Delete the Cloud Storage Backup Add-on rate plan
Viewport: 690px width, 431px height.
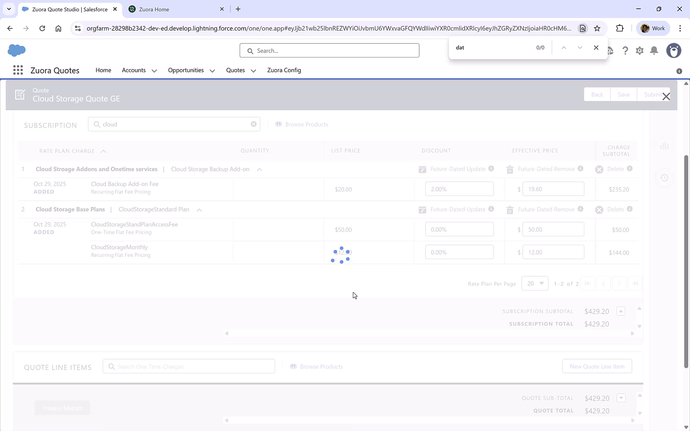[599, 169]
